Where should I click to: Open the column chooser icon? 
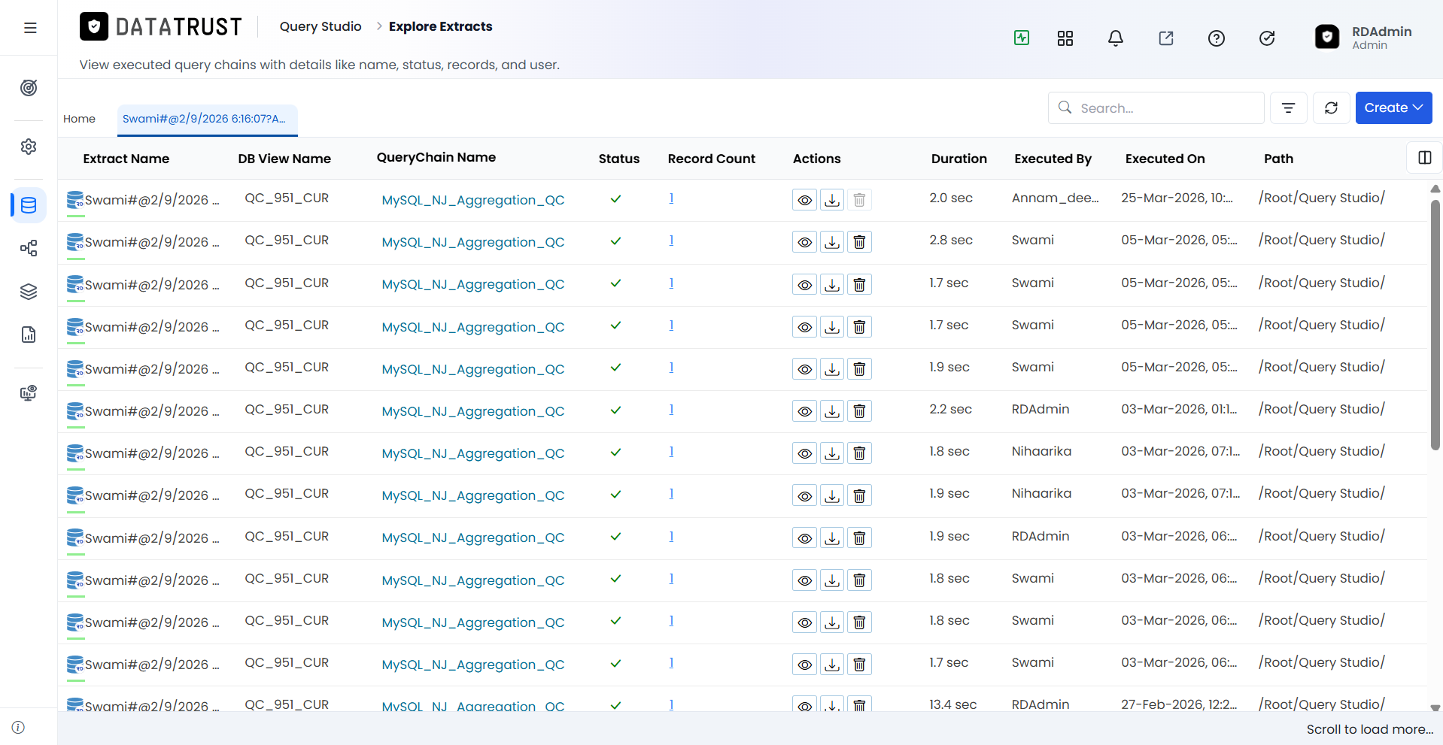click(x=1425, y=158)
